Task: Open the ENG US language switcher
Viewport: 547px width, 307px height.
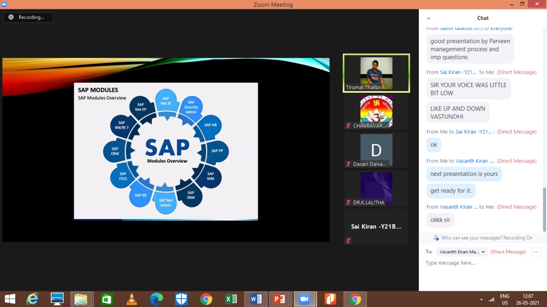Action: pyautogui.click(x=505, y=299)
